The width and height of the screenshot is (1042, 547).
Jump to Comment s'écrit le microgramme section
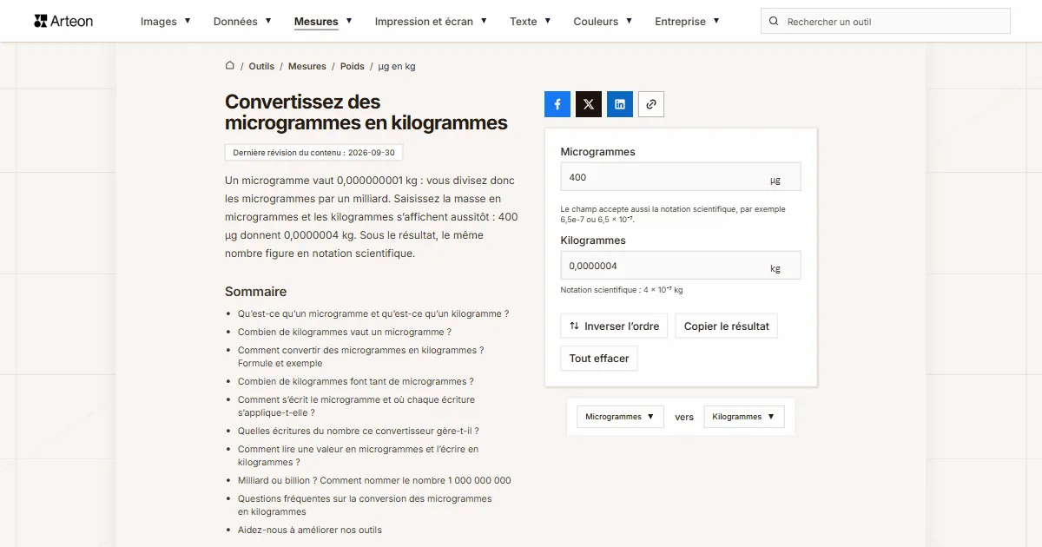[x=357, y=406]
